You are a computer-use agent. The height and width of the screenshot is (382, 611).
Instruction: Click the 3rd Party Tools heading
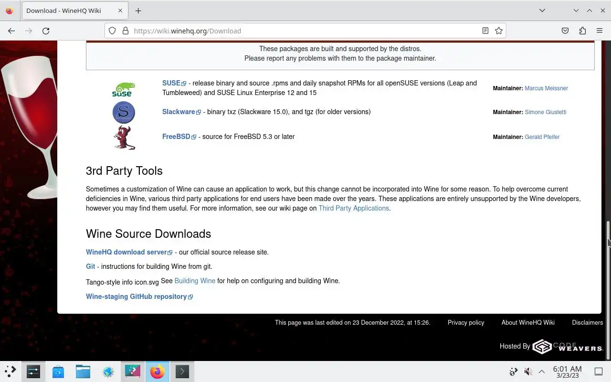point(124,171)
